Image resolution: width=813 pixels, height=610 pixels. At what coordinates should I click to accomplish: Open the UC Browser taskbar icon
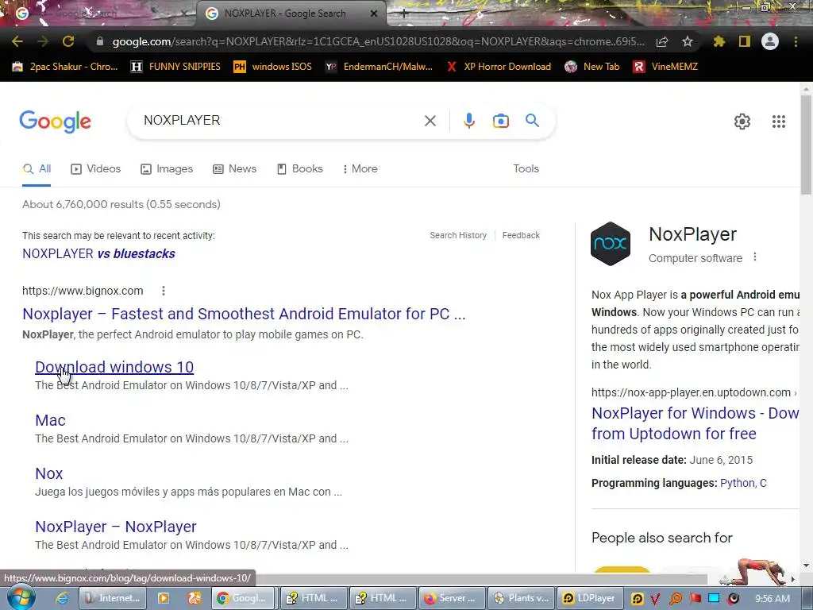click(195, 598)
